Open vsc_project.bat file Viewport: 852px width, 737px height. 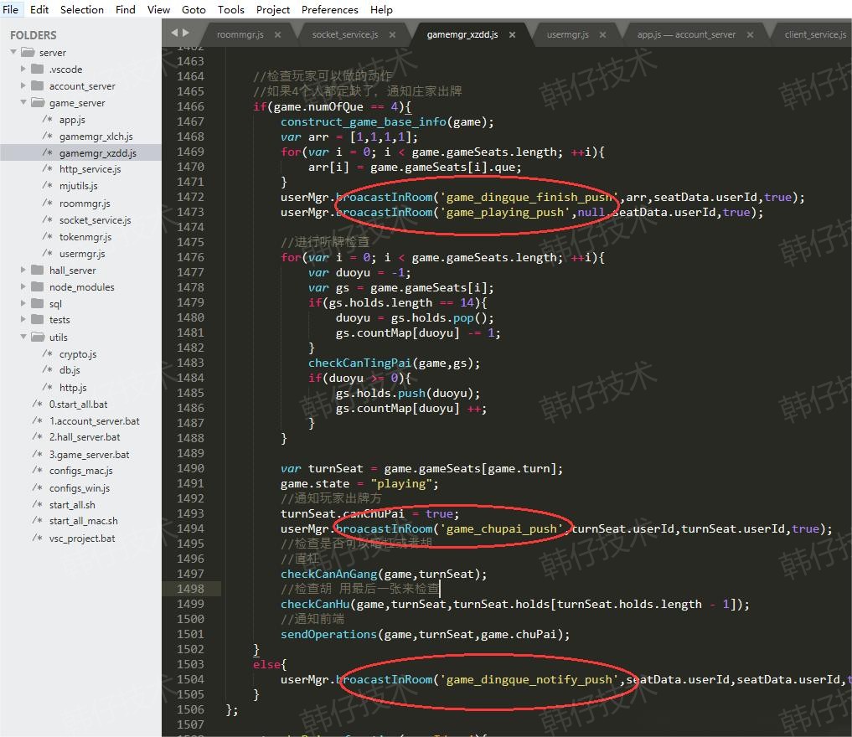pyautogui.click(x=82, y=539)
